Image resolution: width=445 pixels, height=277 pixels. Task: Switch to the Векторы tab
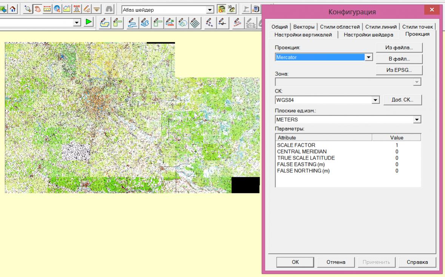(304, 27)
